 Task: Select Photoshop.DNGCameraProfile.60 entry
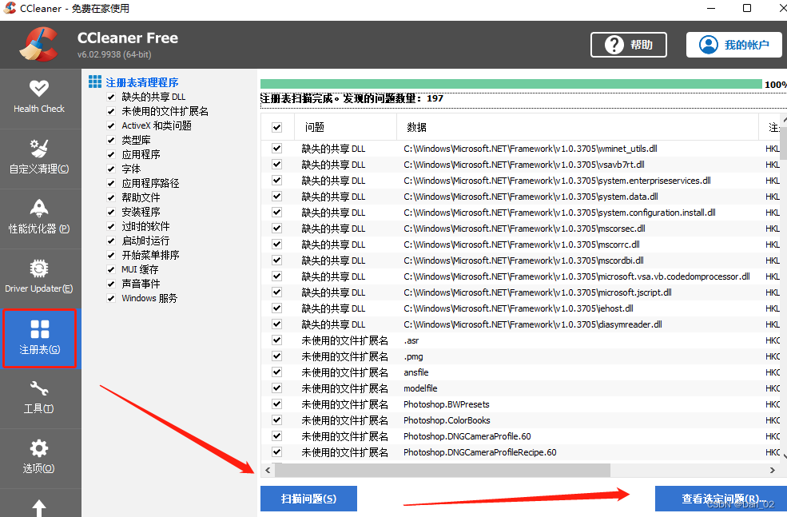(467, 436)
